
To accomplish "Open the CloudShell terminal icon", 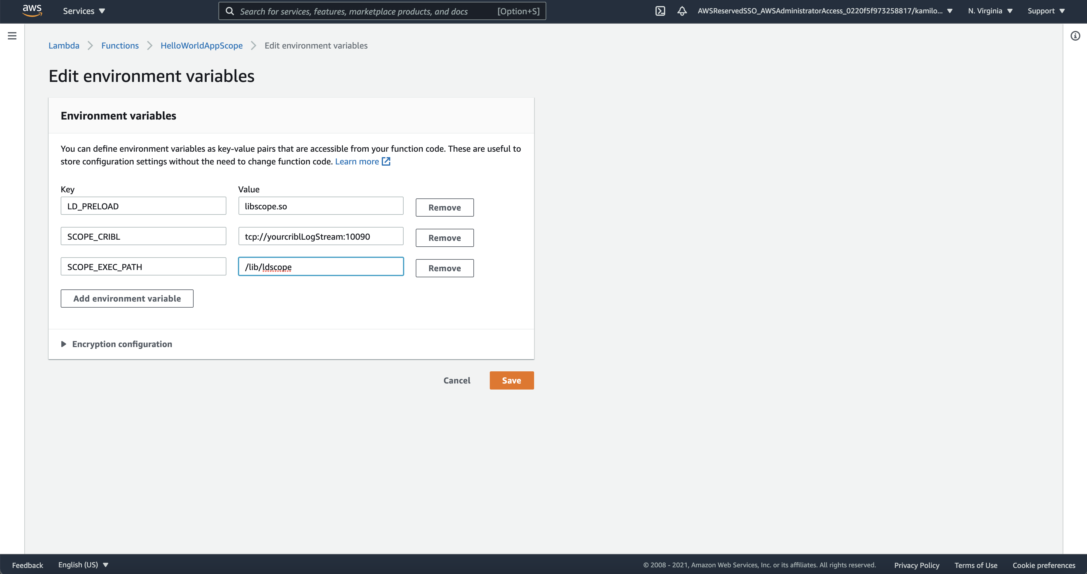I will (660, 11).
